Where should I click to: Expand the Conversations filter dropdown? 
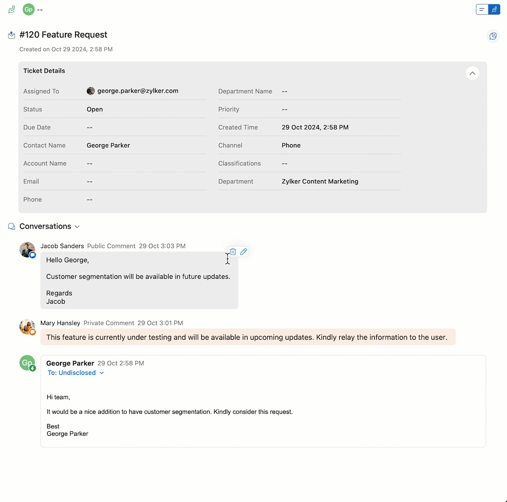pyautogui.click(x=77, y=227)
